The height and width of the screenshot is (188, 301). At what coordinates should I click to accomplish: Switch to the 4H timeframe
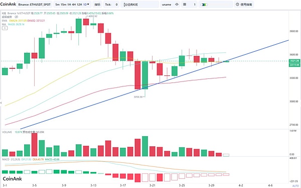(74, 5)
